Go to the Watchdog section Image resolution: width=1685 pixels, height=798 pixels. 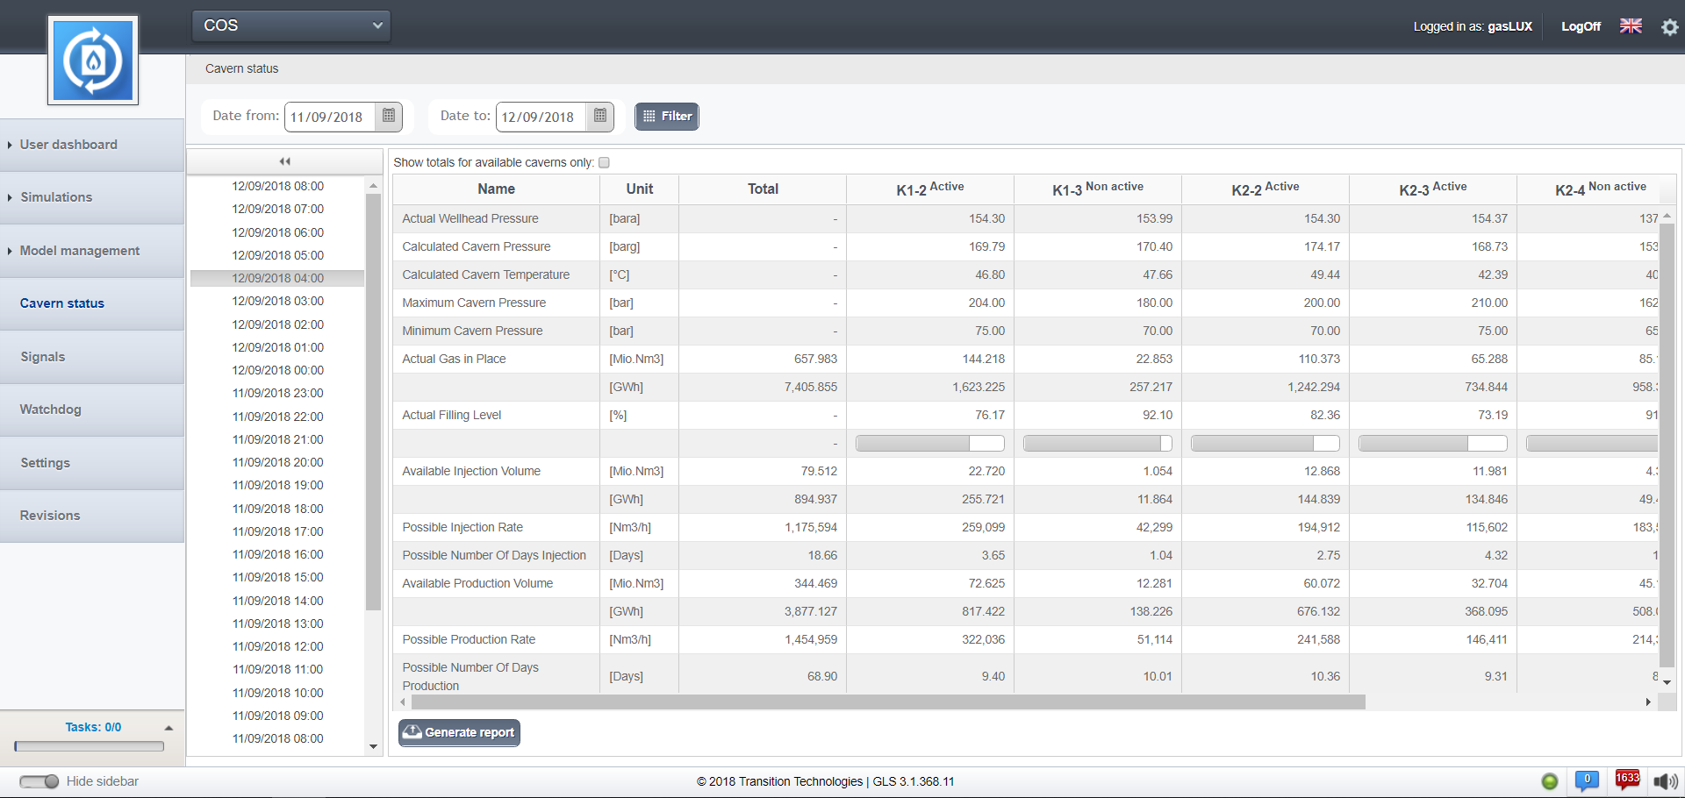(51, 410)
